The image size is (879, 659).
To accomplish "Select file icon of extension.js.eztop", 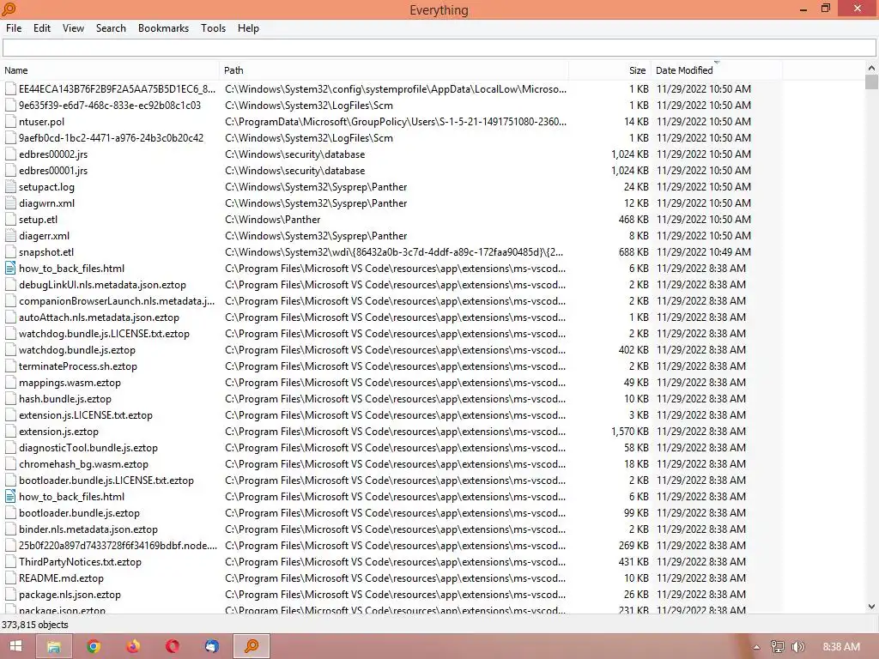I will (10, 431).
